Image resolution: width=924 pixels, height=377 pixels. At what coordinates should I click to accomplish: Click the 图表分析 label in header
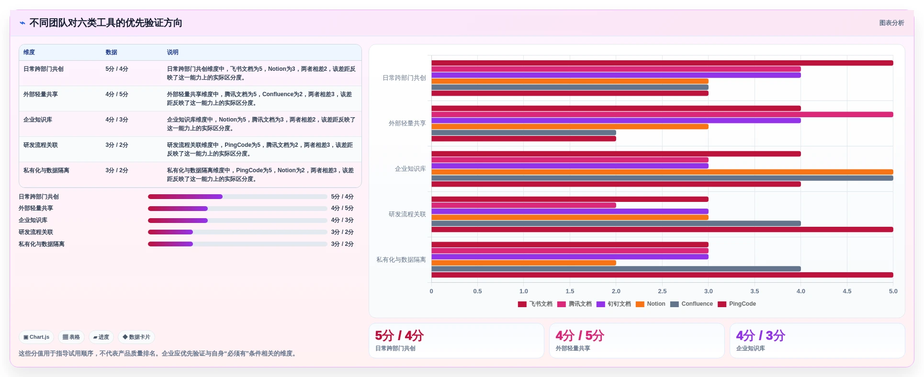point(891,23)
